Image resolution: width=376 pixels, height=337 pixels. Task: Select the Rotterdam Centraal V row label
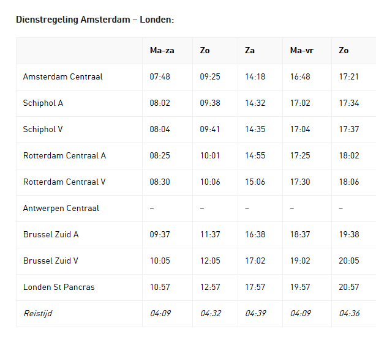point(64,182)
